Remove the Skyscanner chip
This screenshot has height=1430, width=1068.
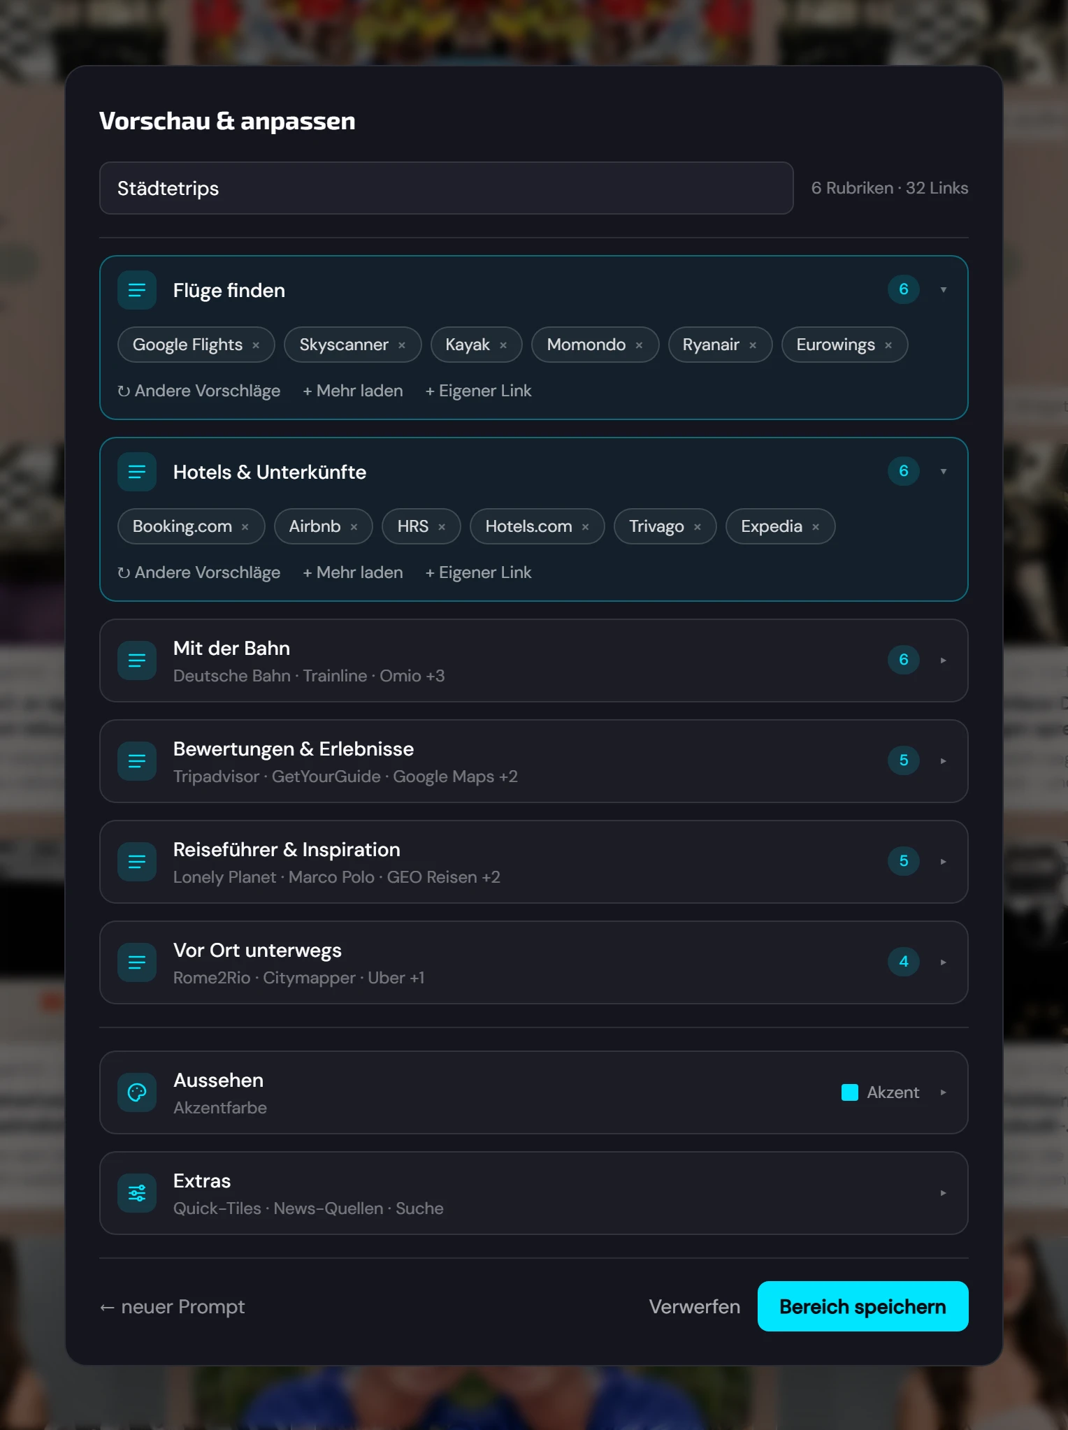pos(402,345)
